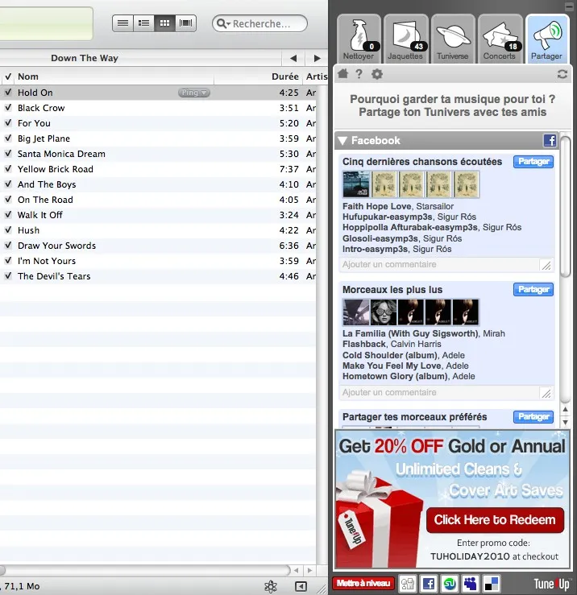The height and width of the screenshot is (595, 577).
Task: Select the Hush track
Action: point(158,230)
